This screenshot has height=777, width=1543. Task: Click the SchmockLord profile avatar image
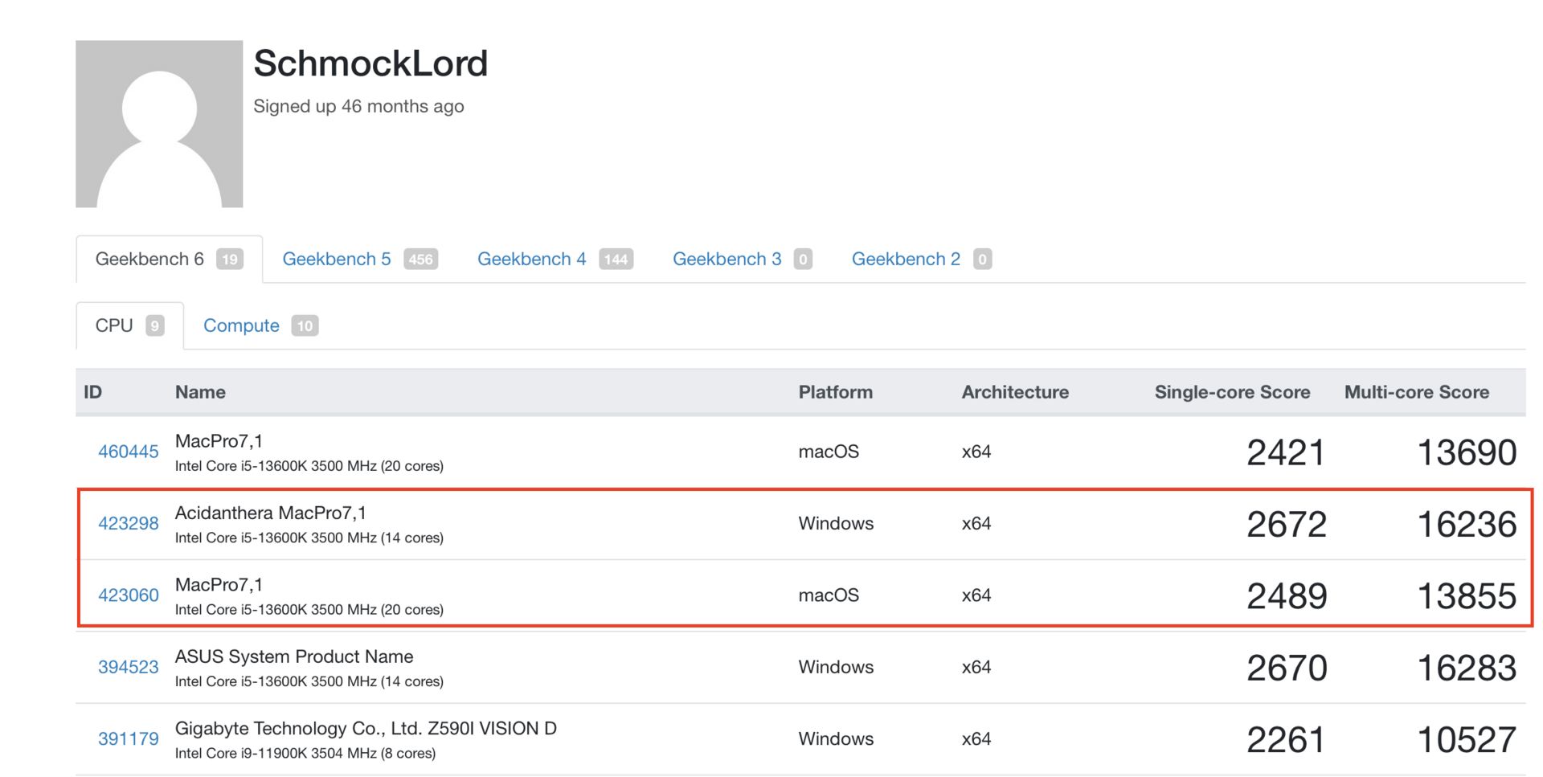tap(159, 124)
